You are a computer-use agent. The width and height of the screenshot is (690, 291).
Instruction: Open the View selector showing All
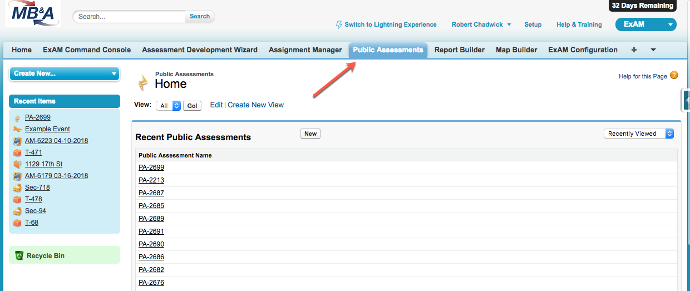pyautogui.click(x=168, y=105)
